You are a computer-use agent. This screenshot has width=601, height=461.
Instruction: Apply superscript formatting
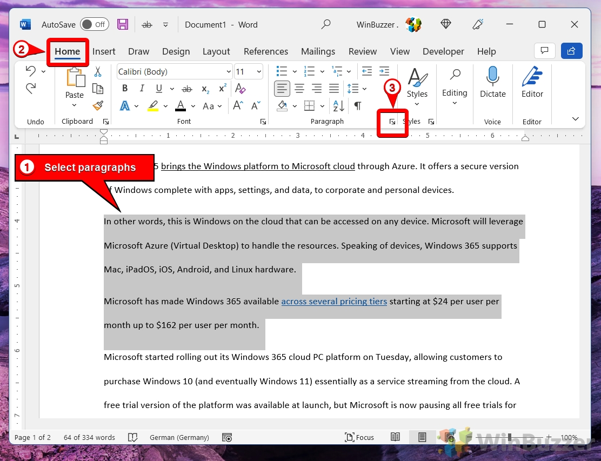click(x=223, y=89)
